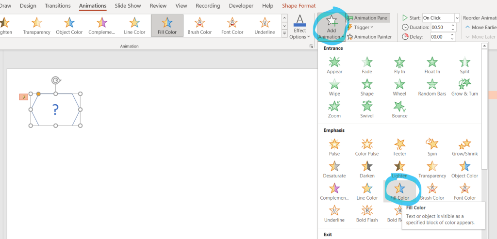Select the Appear entrance animation
This screenshot has width=497, height=239.
pos(334,65)
